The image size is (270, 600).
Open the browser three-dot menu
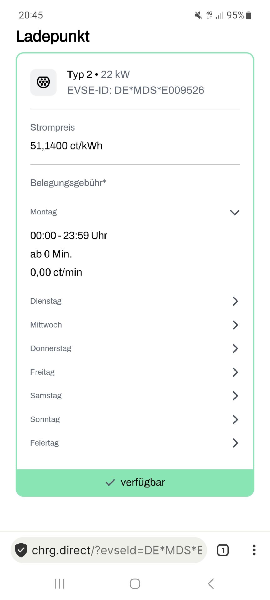(x=254, y=550)
